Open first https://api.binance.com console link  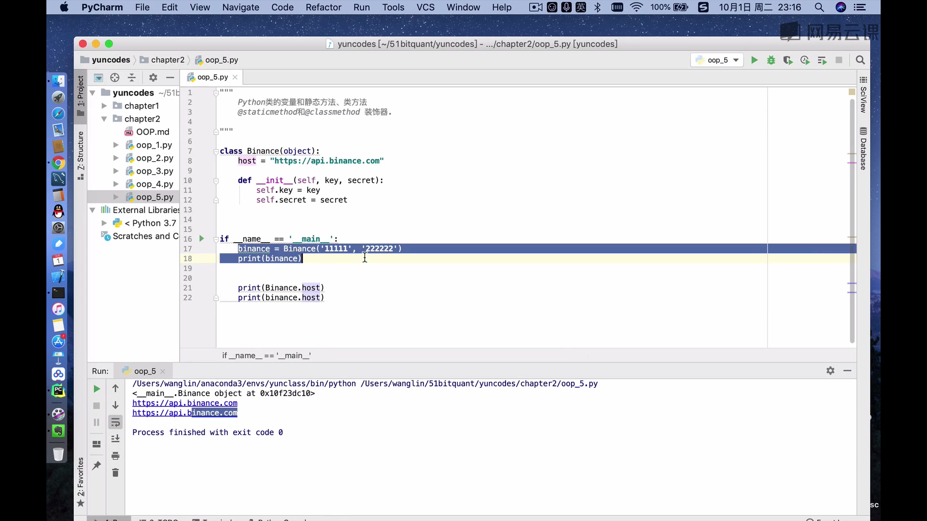[x=185, y=403]
